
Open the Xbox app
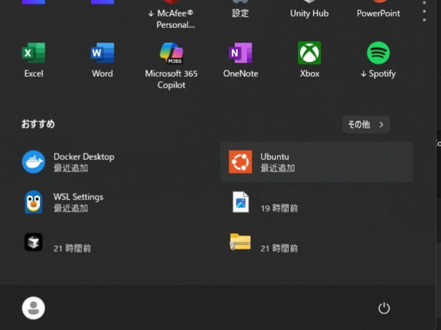tap(310, 60)
